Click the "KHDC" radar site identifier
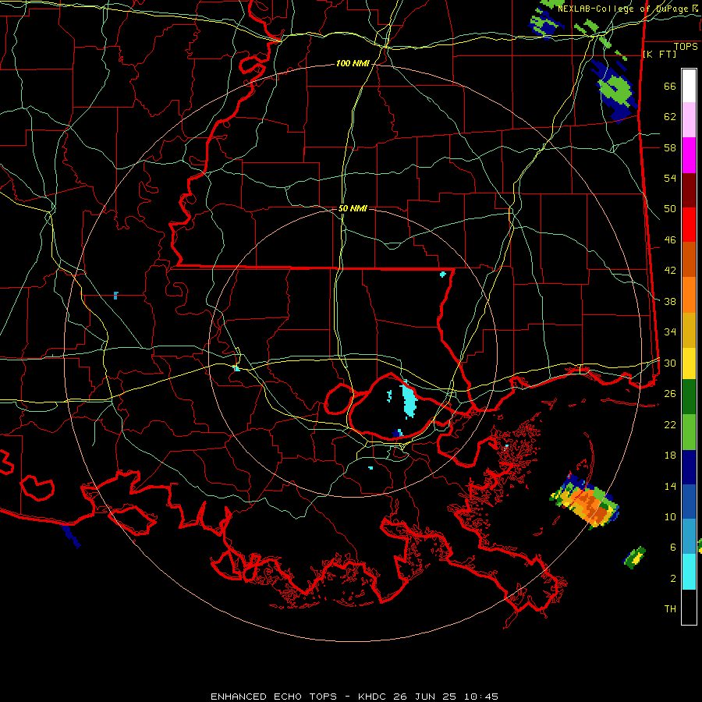 tap(373, 697)
